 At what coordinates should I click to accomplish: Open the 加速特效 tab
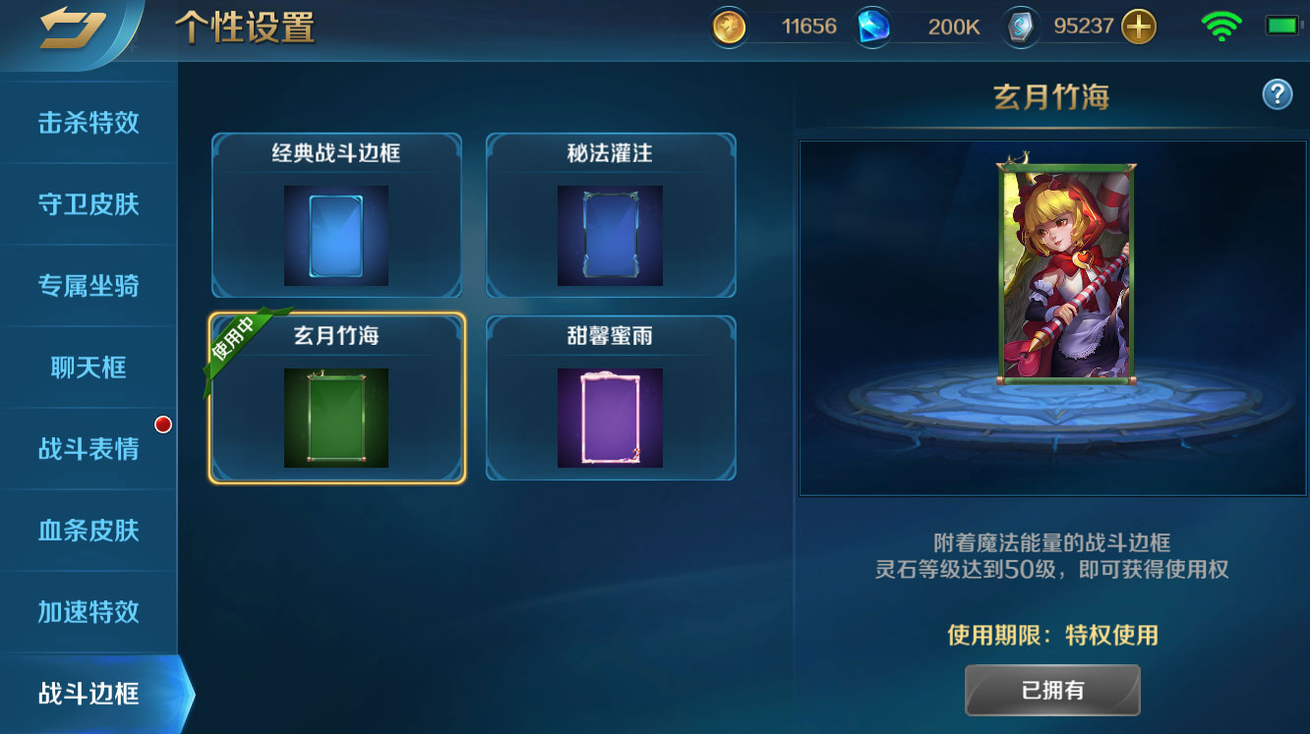pyautogui.click(x=89, y=611)
